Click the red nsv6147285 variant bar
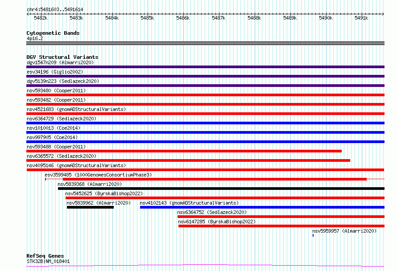 coord(281,226)
